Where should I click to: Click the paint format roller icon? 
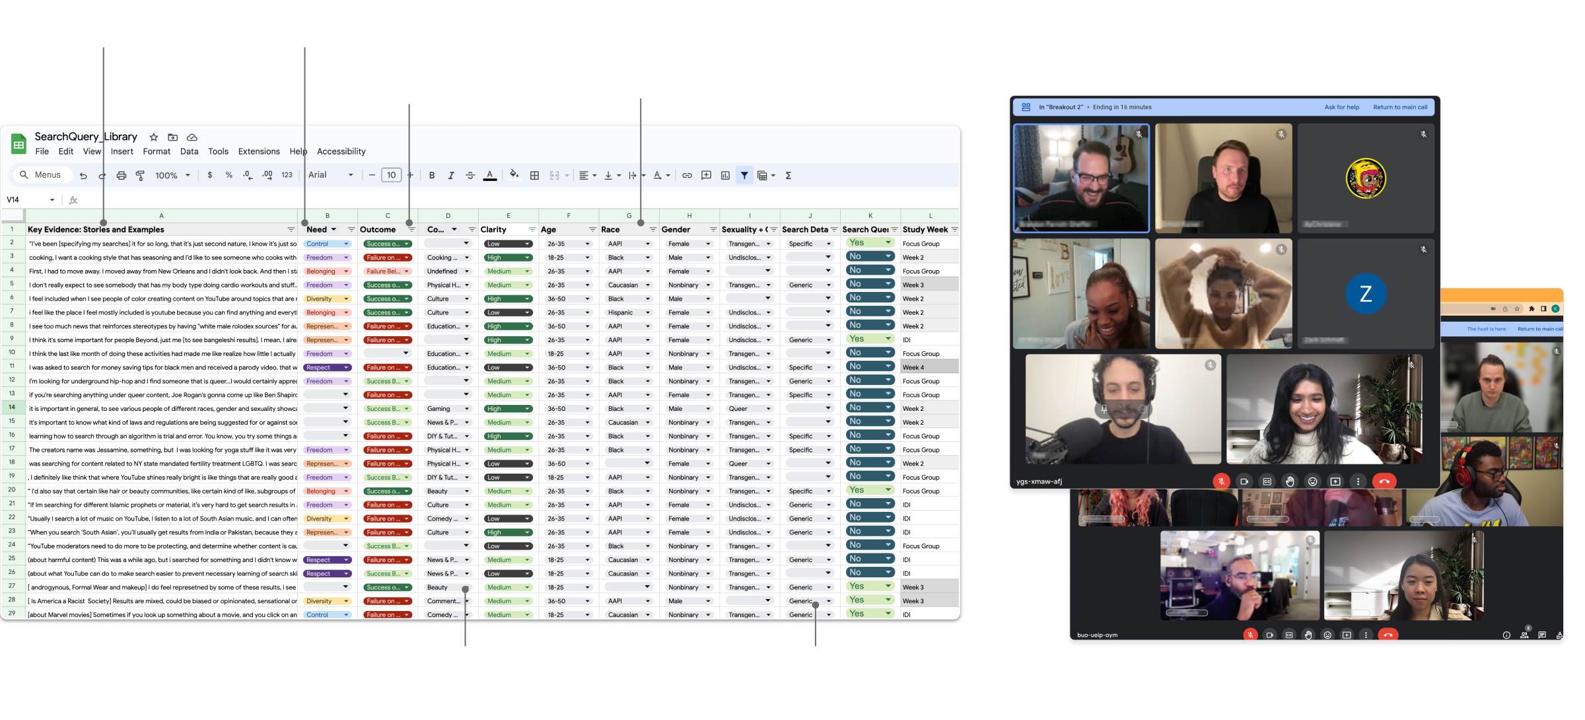tap(140, 176)
